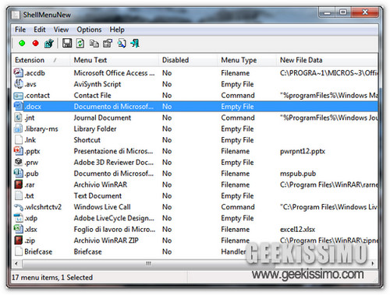Click the .pub Publisher file icon
Viewport: 390px width, 295px height.
coord(19,173)
